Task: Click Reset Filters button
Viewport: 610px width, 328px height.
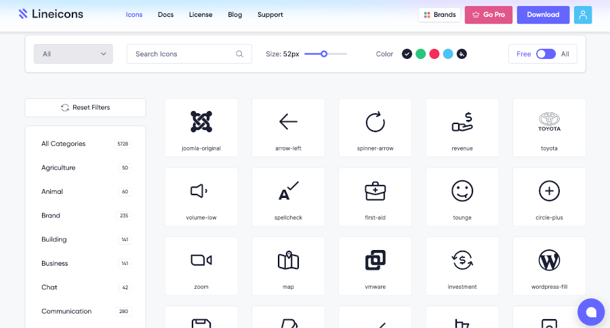Action: click(85, 107)
